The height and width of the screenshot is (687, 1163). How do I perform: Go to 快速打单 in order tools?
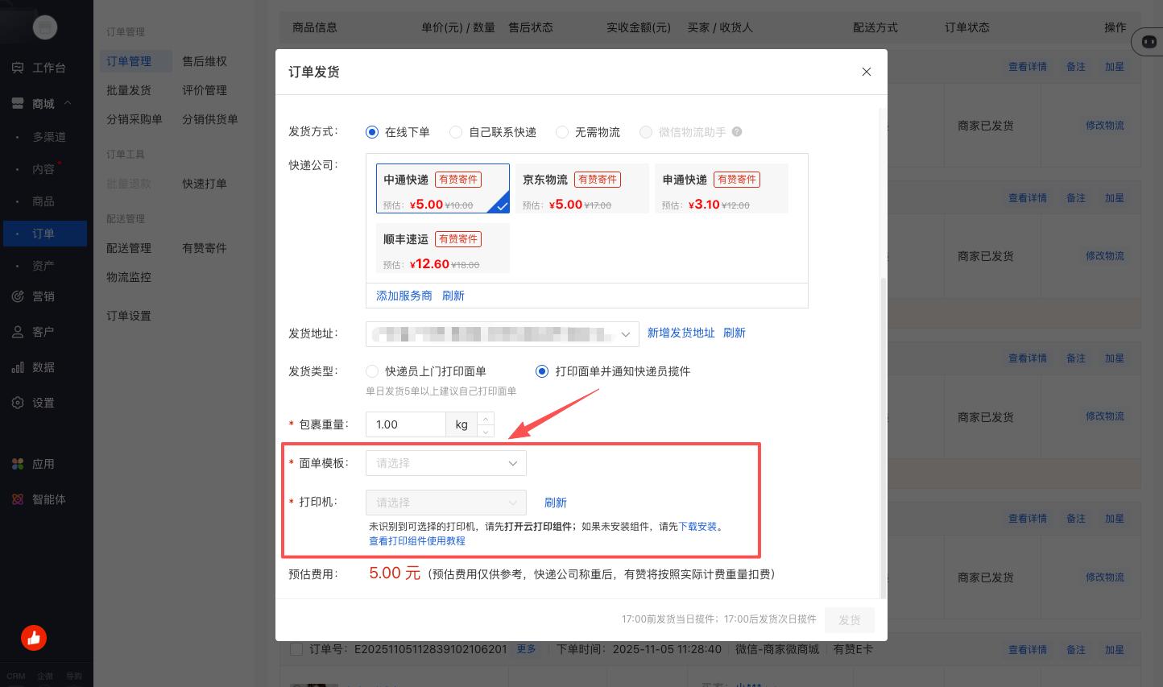(x=205, y=184)
